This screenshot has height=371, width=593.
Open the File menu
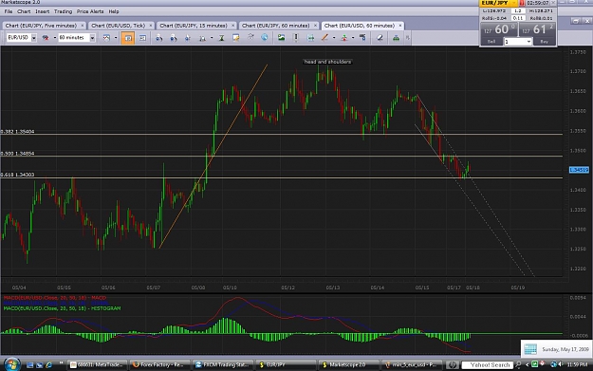9,11
